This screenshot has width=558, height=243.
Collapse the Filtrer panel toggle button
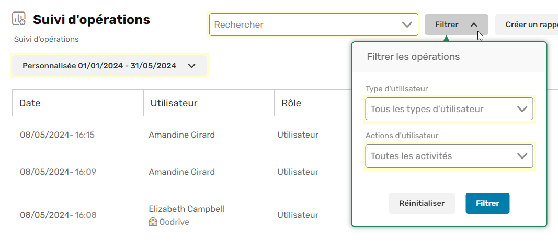456,25
